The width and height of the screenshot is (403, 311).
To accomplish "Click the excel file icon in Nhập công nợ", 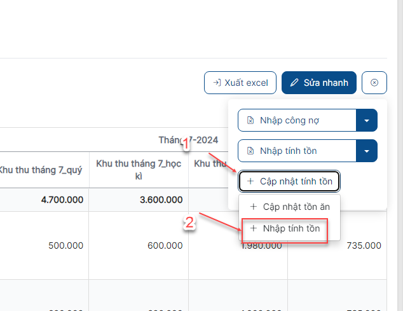I will tap(250, 120).
